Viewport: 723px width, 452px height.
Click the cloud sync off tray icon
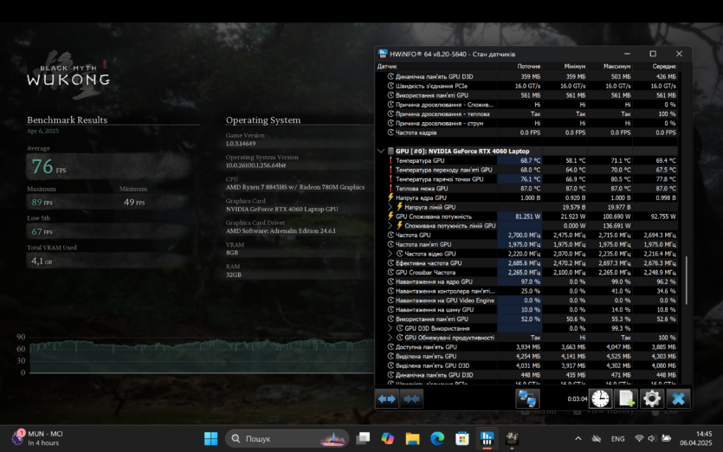pyautogui.click(x=597, y=439)
